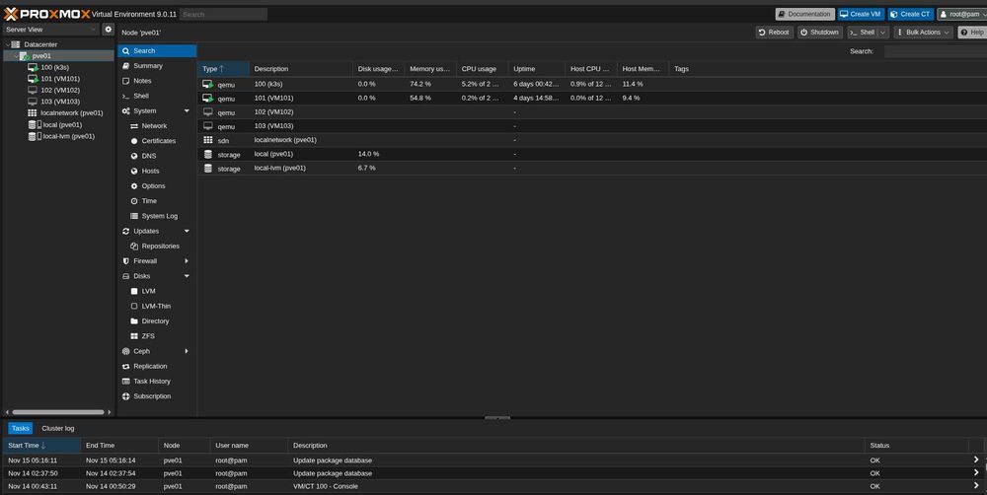Select 101 (VM101) in the tree

[x=60, y=79]
